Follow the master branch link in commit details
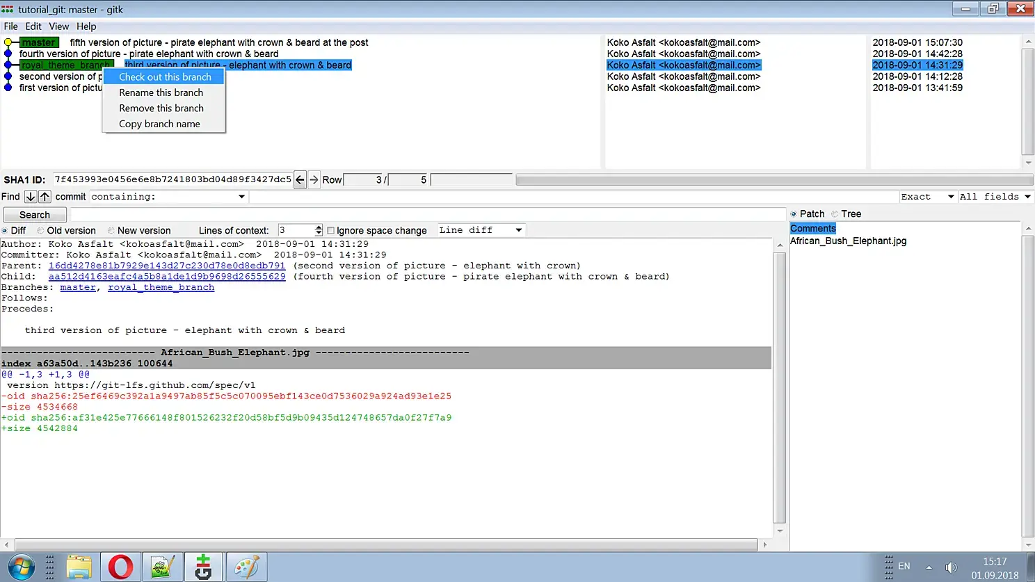 pos(78,288)
